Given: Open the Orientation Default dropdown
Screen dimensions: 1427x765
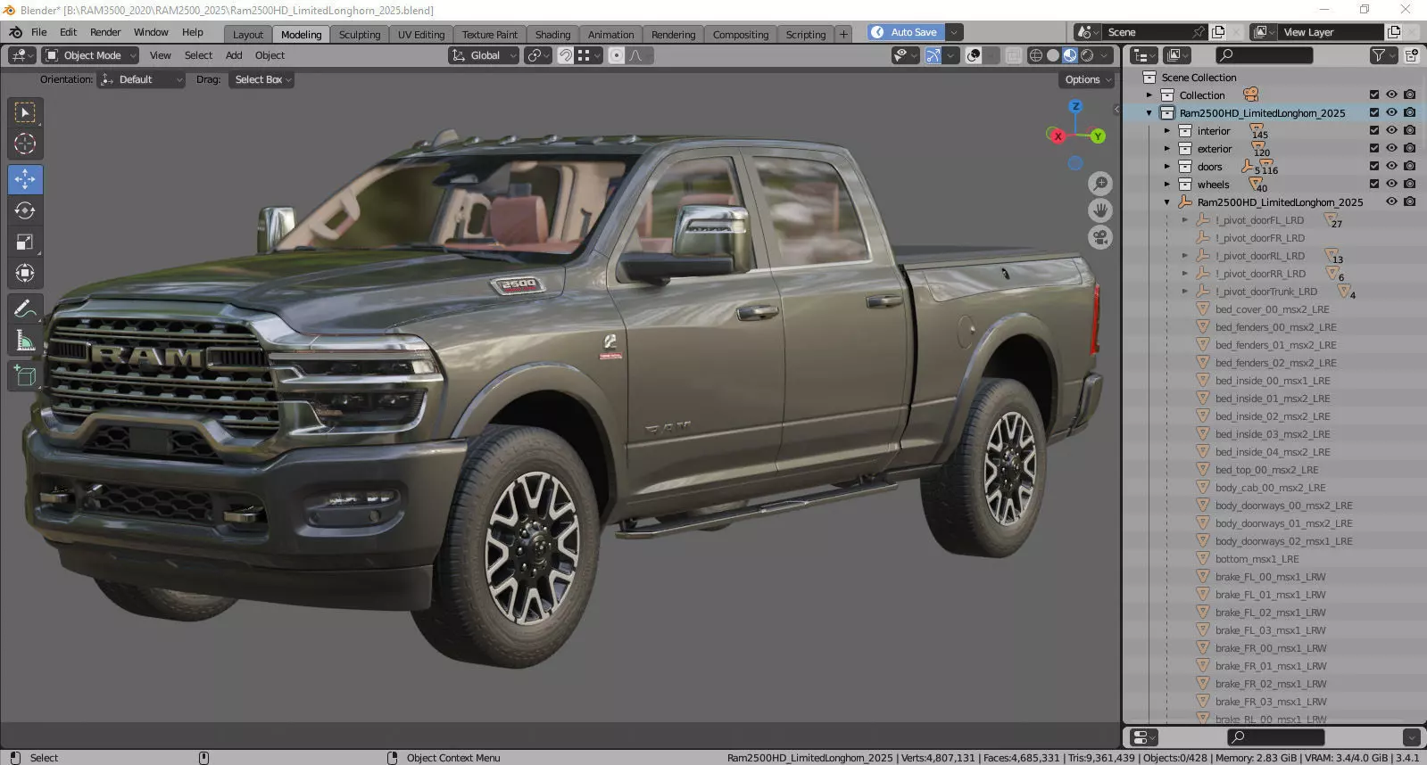Looking at the screenshot, I should point(141,79).
